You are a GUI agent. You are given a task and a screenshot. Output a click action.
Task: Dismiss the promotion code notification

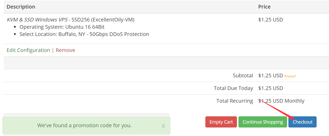163,126
